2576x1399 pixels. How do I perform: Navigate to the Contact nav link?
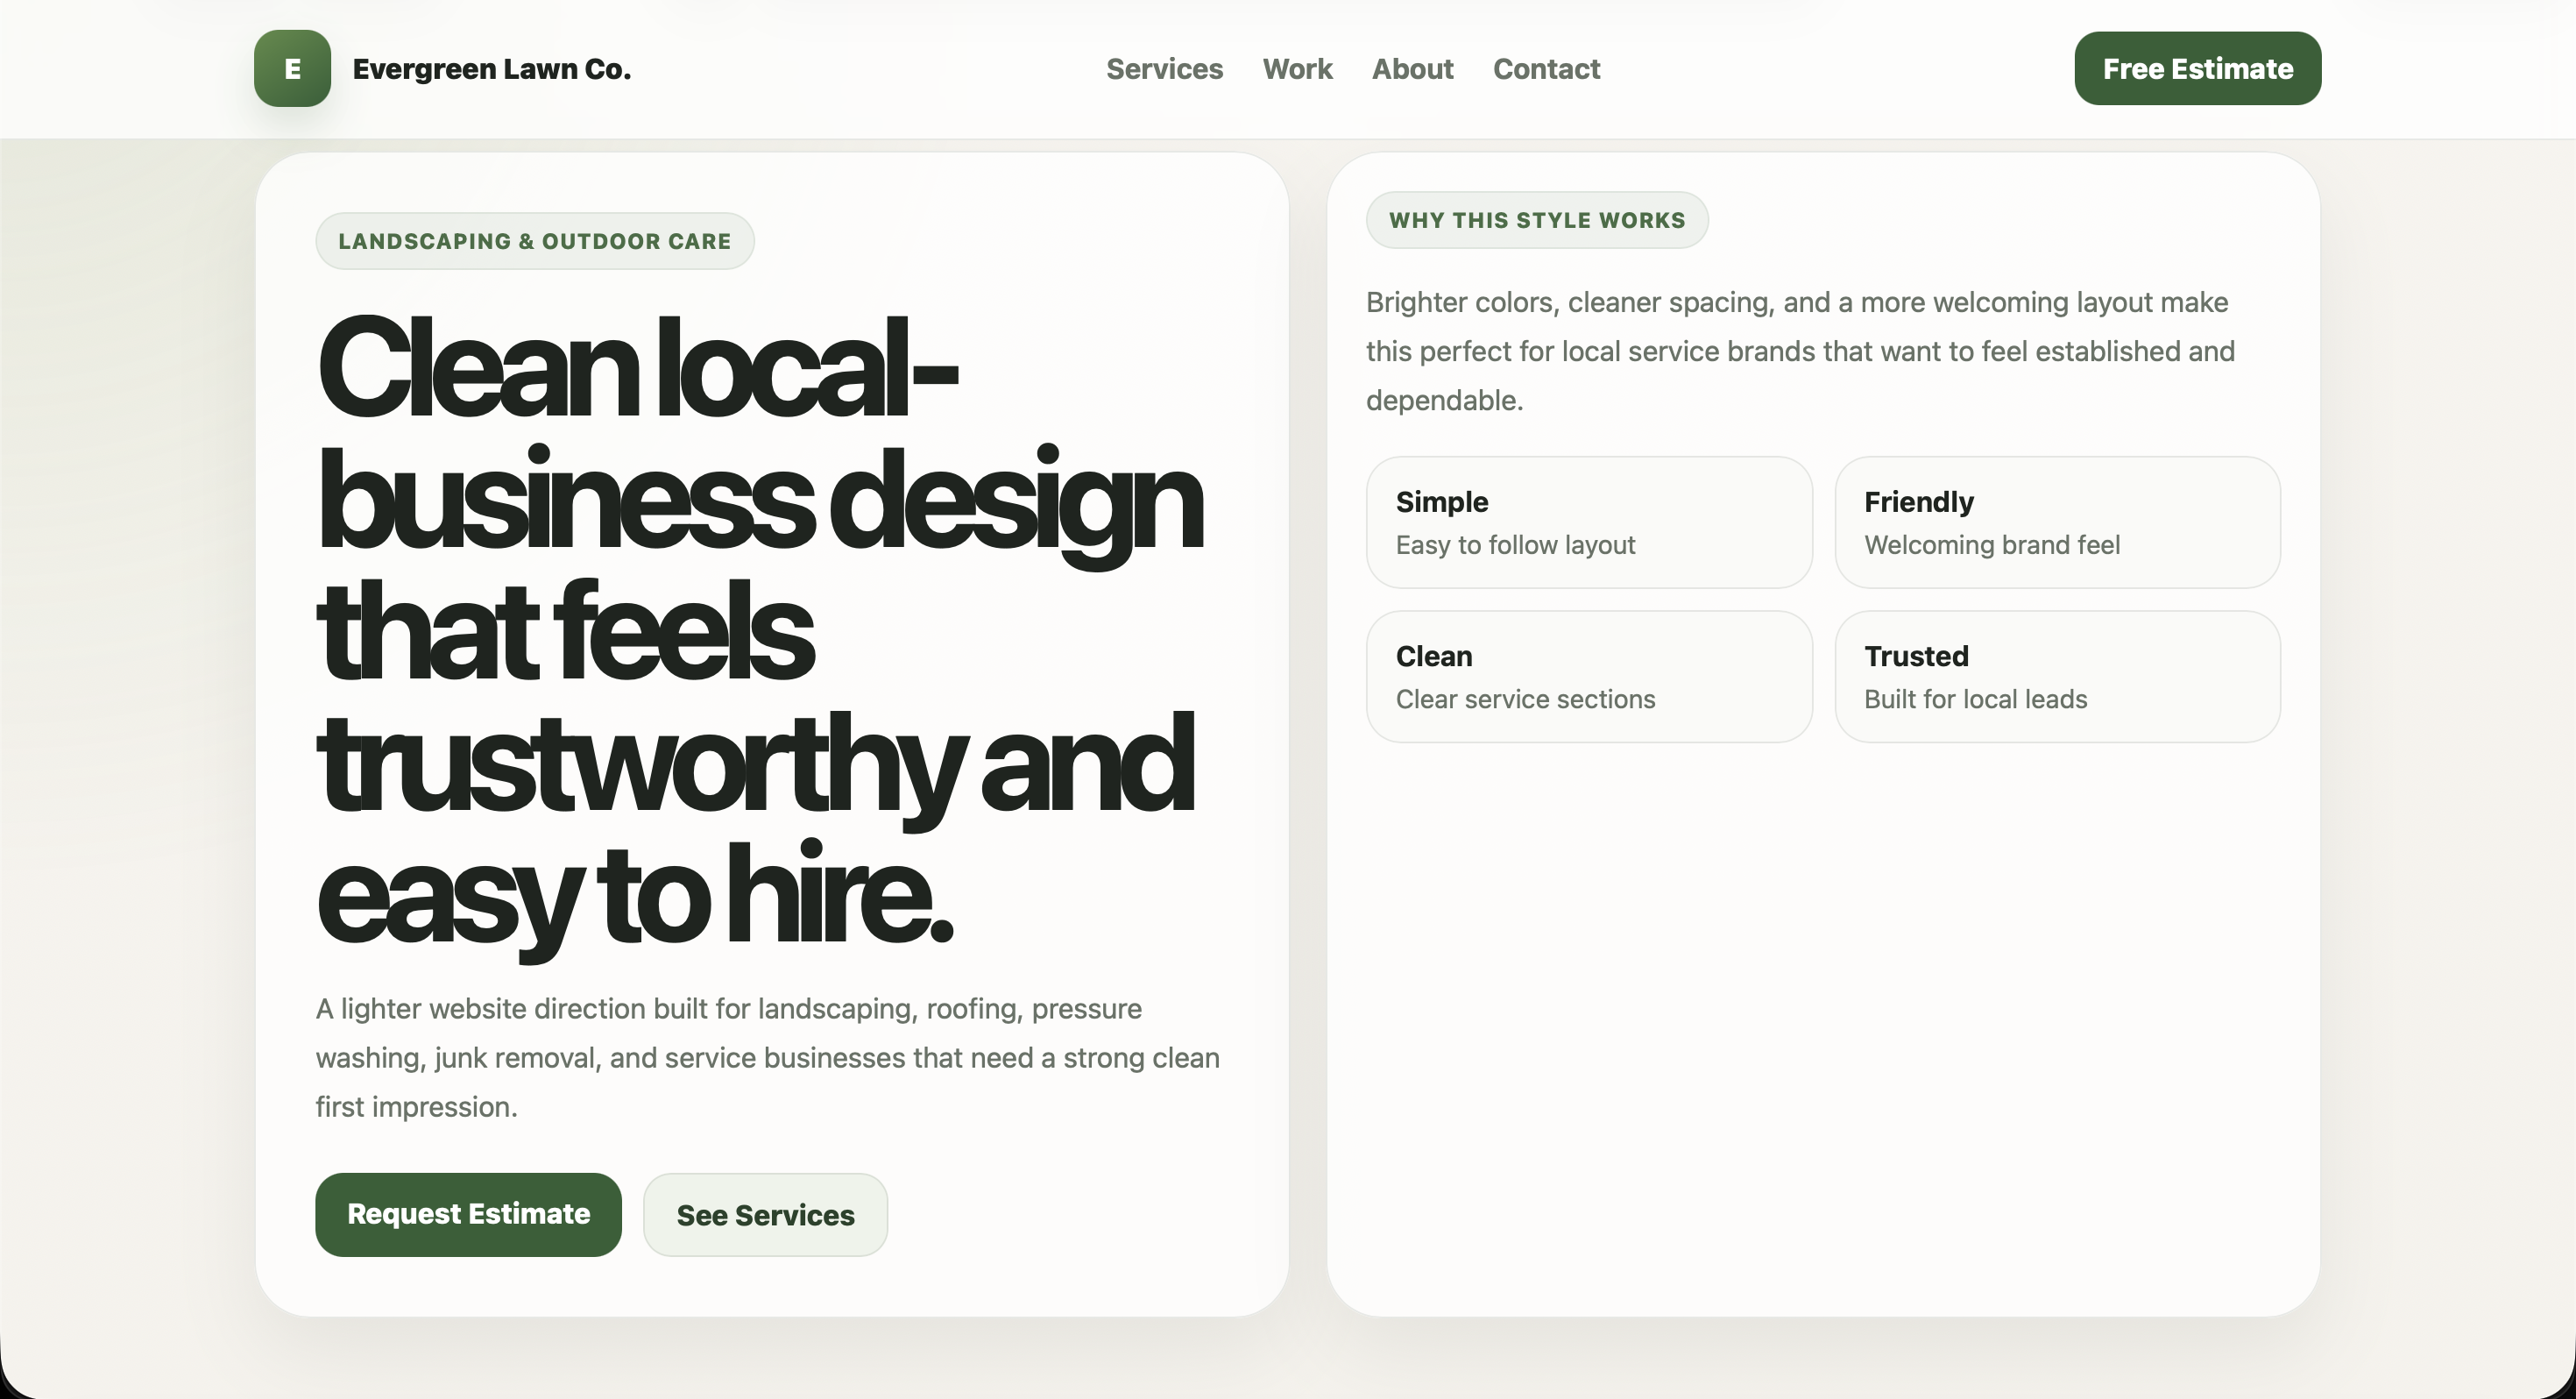click(1546, 69)
